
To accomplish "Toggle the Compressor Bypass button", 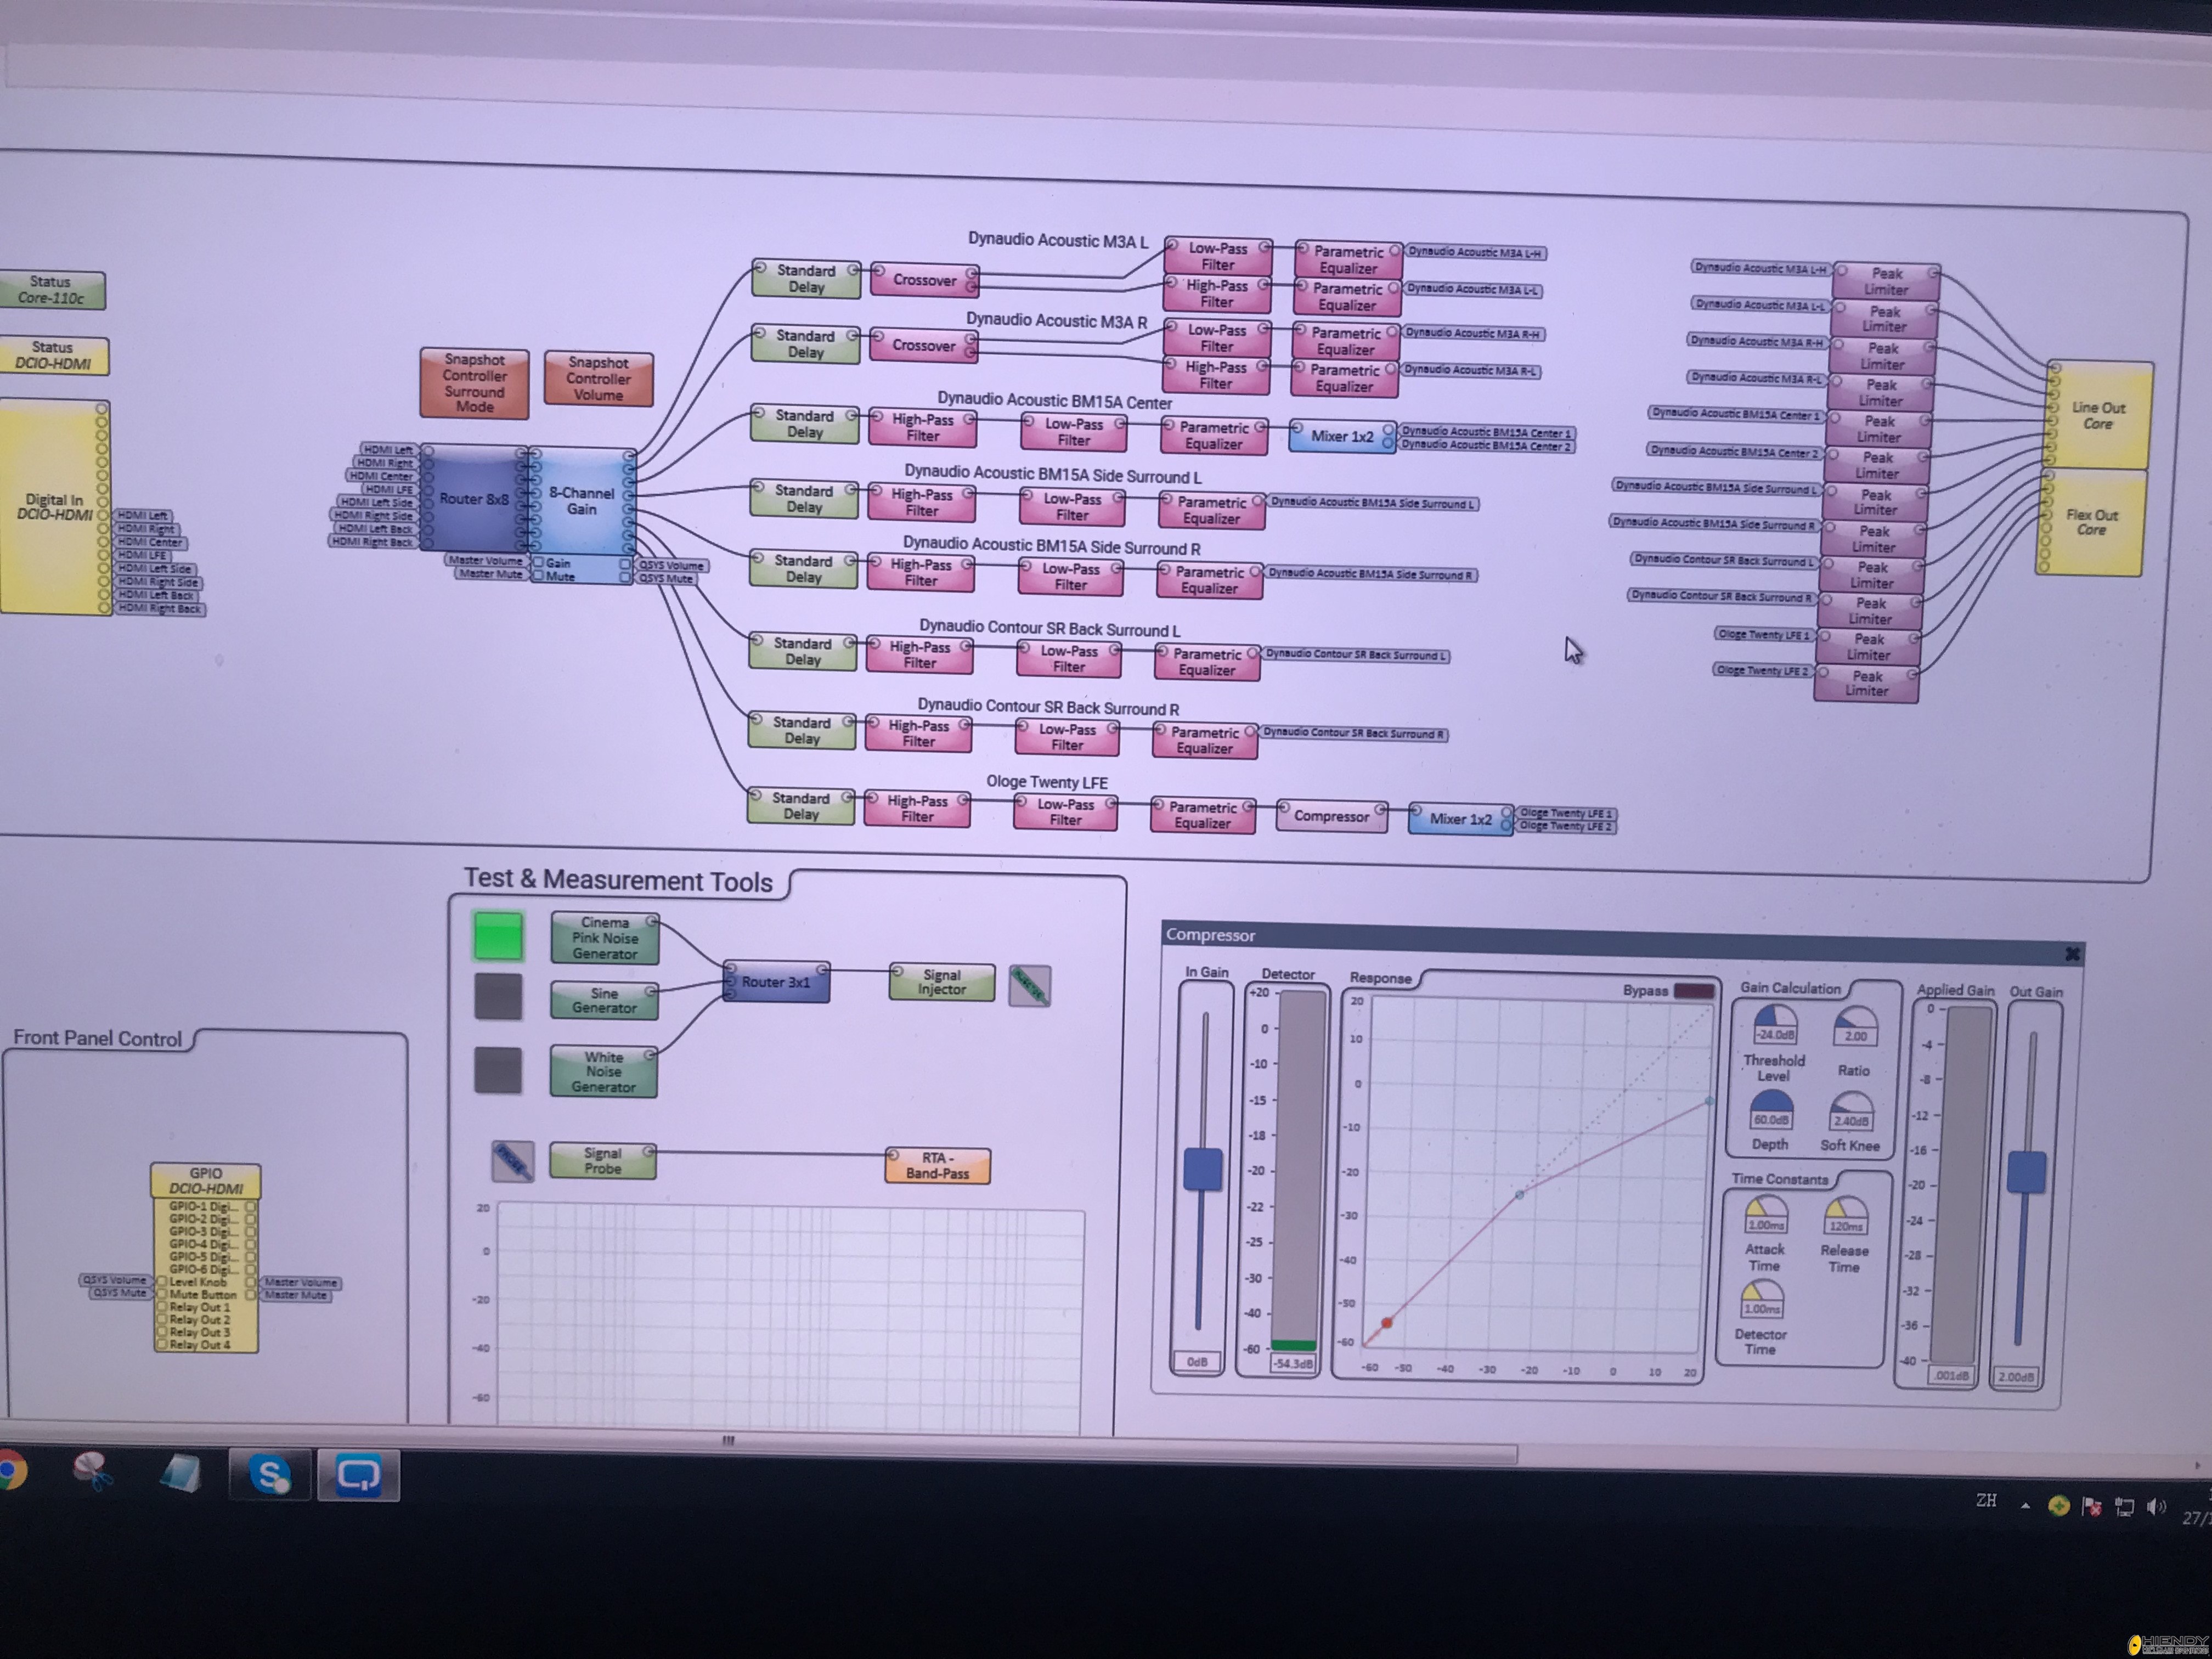I will [1694, 991].
